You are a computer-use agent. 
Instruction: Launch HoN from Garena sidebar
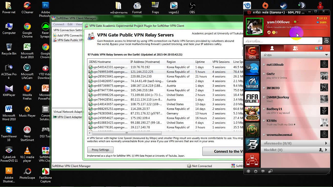tap(252, 129)
